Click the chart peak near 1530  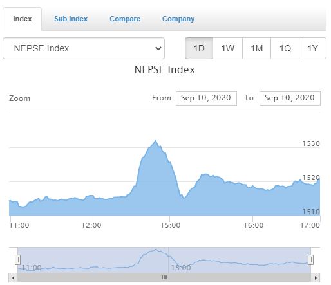pos(155,140)
